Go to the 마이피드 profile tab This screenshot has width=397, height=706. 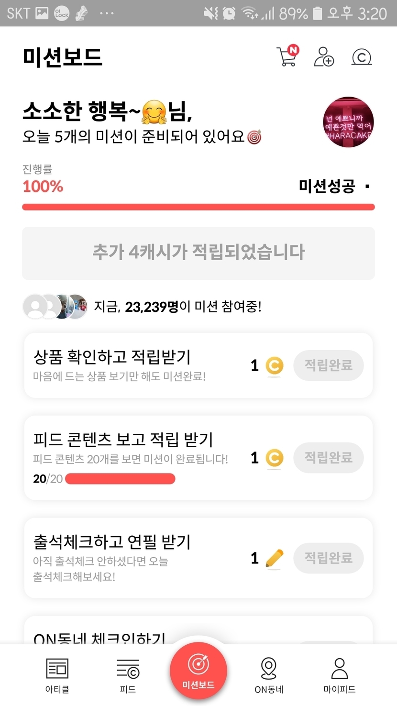pyautogui.click(x=340, y=675)
